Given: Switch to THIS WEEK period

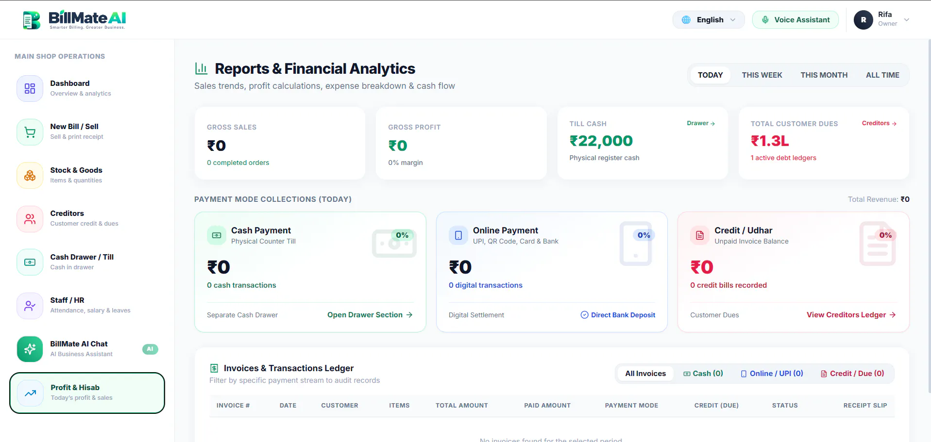Looking at the screenshot, I should pyautogui.click(x=762, y=75).
